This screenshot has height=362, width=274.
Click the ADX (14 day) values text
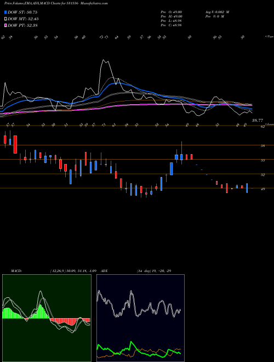(154, 271)
